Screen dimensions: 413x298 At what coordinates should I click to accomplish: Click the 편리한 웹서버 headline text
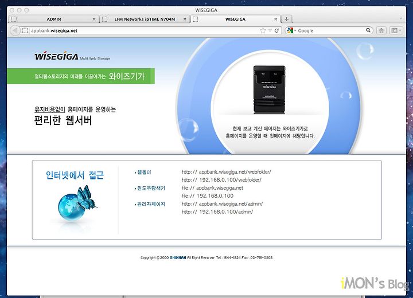(x=63, y=120)
